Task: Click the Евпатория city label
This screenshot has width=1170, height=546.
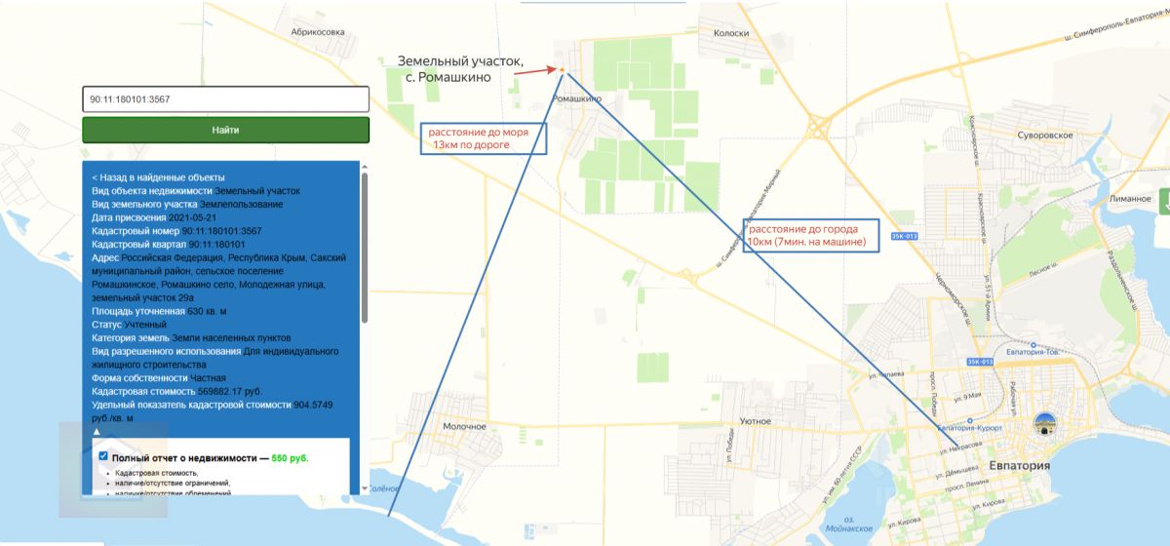Action: tap(1018, 466)
